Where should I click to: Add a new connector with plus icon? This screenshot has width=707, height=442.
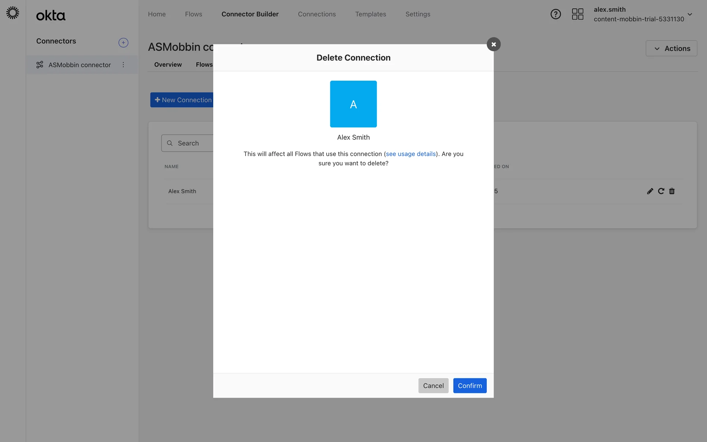(123, 43)
